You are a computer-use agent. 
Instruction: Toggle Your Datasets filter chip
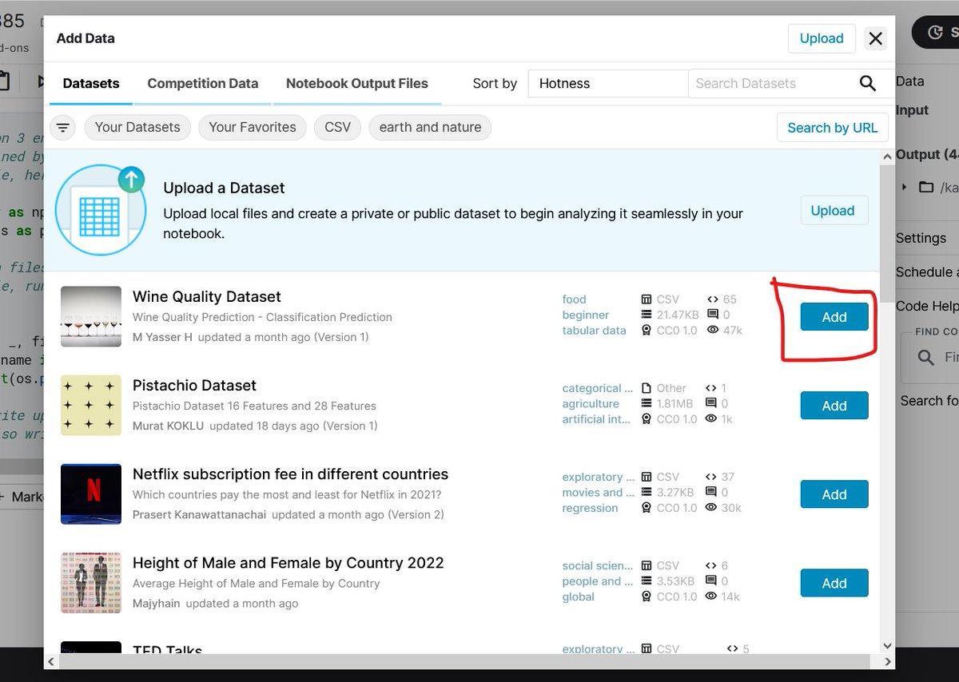(137, 127)
